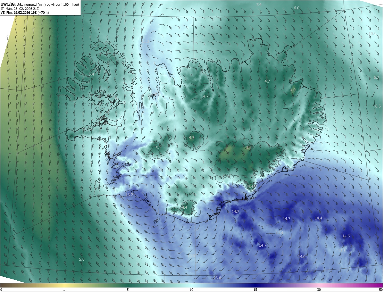Click the 5.0 value over the ocean
This screenshot has width=383, height=292.
[82, 259]
